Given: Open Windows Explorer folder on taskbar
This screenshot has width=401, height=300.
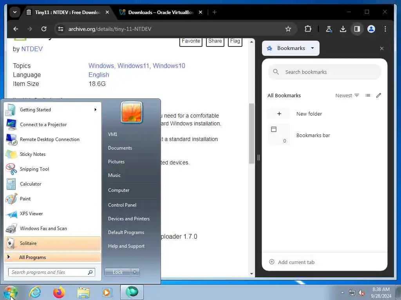Looking at the screenshot, I should pyautogui.click(x=83, y=292).
